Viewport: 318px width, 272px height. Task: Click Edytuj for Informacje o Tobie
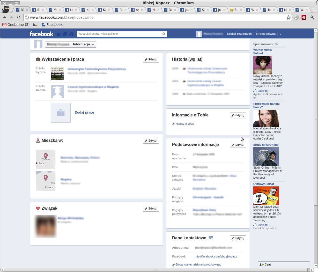tap(238, 115)
